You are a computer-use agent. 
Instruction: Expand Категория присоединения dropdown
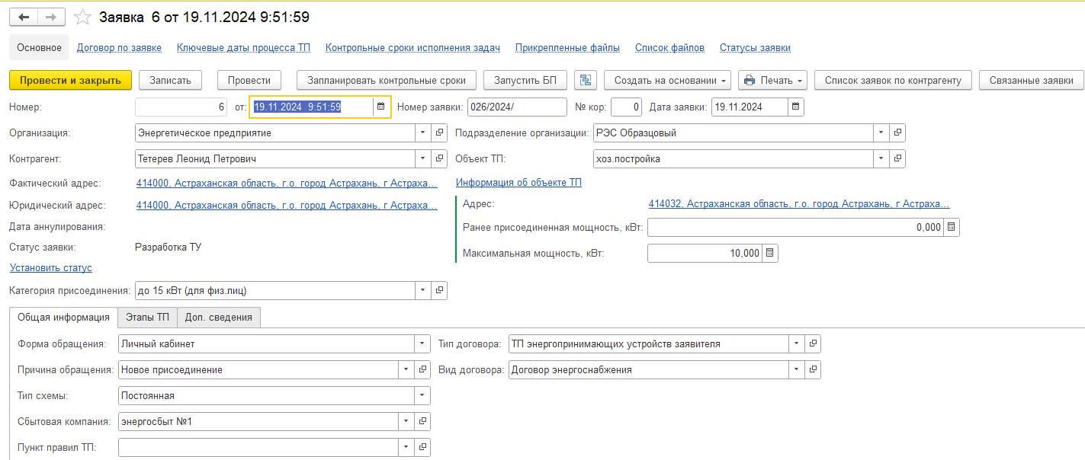423,291
